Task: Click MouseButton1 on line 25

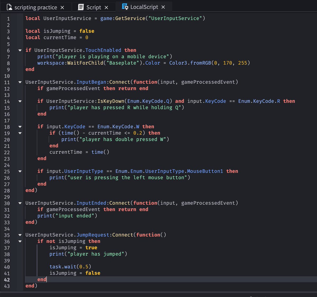Action: click(x=205, y=171)
